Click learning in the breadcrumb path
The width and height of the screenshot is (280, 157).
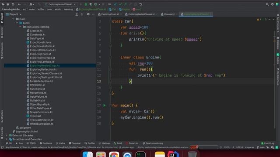(x=68, y=9)
